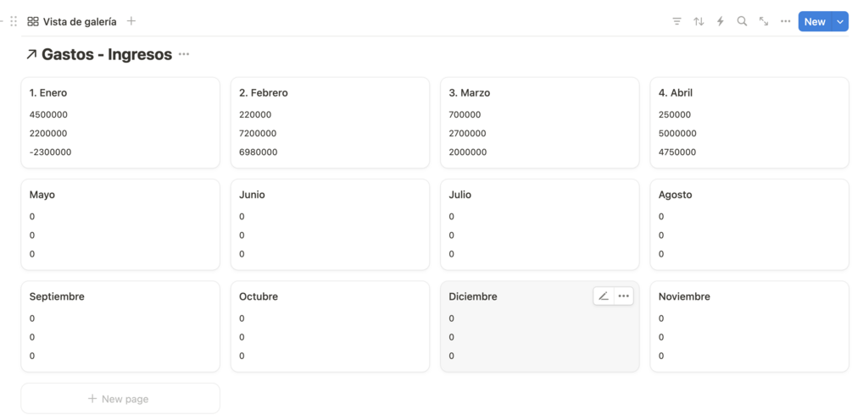Open the automations lightning bolt icon

click(x=720, y=21)
